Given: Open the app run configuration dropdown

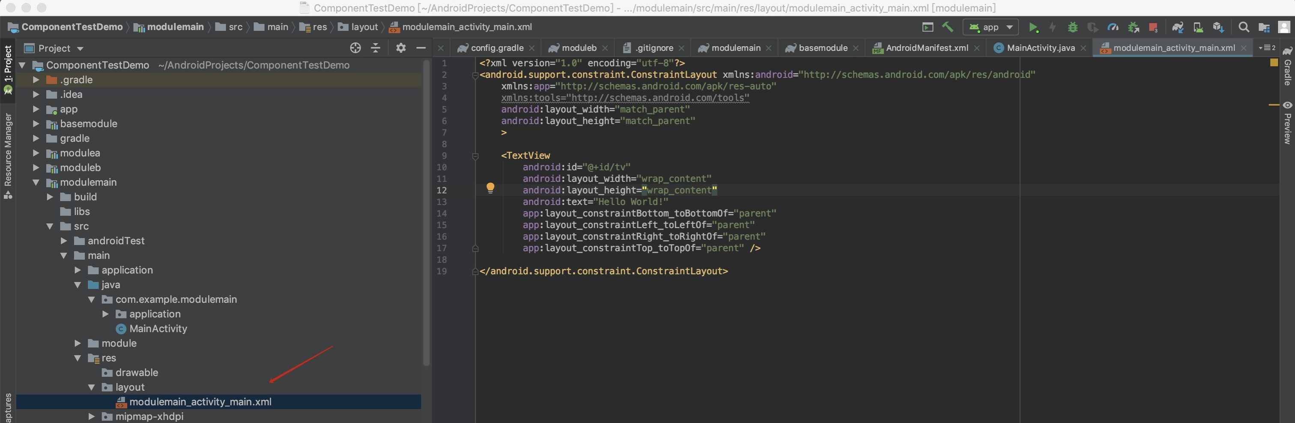Looking at the screenshot, I should click(991, 27).
